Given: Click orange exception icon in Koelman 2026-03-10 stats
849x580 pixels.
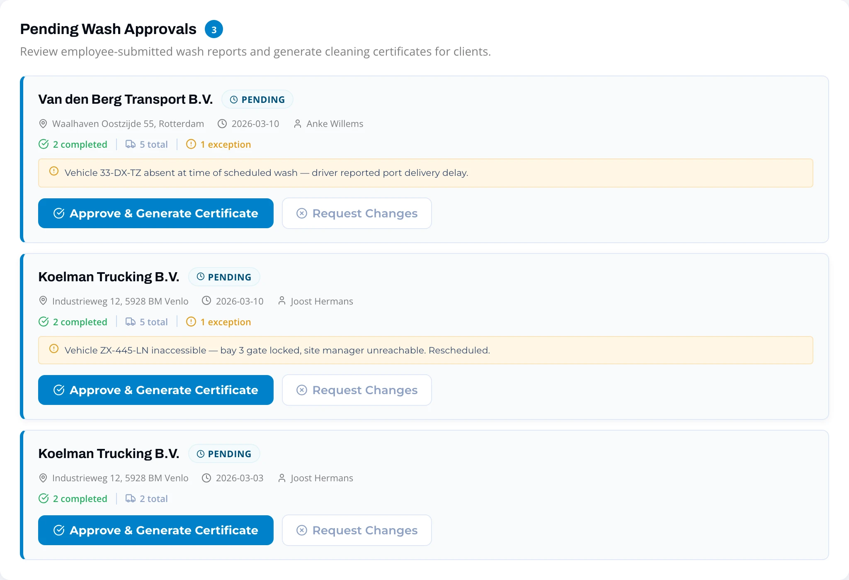Looking at the screenshot, I should [191, 322].
